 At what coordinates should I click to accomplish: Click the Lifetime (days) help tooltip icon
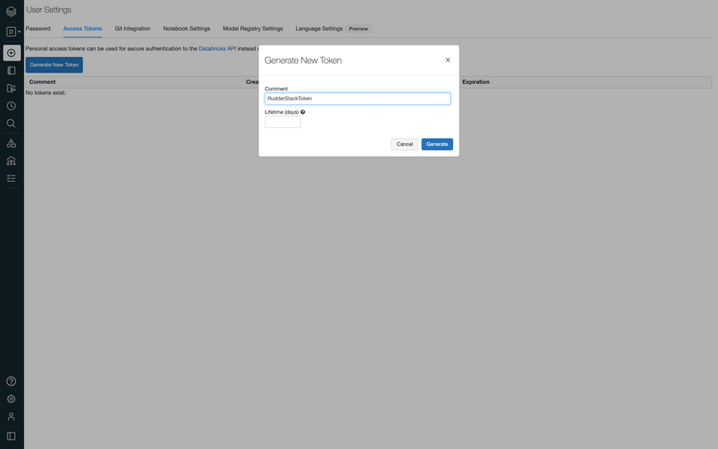[x=301, y=110]
